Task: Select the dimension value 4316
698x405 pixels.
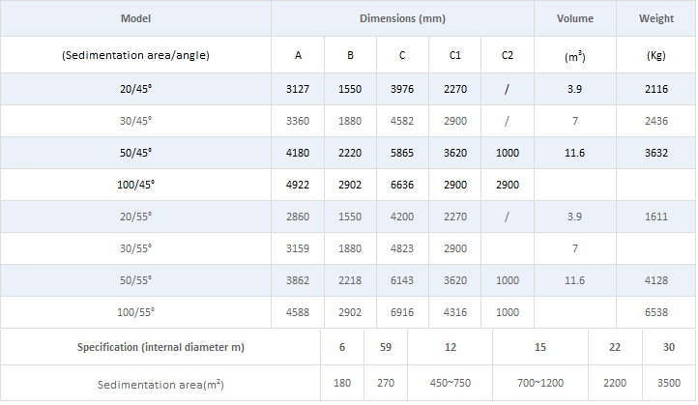Action: pos(454,312)
